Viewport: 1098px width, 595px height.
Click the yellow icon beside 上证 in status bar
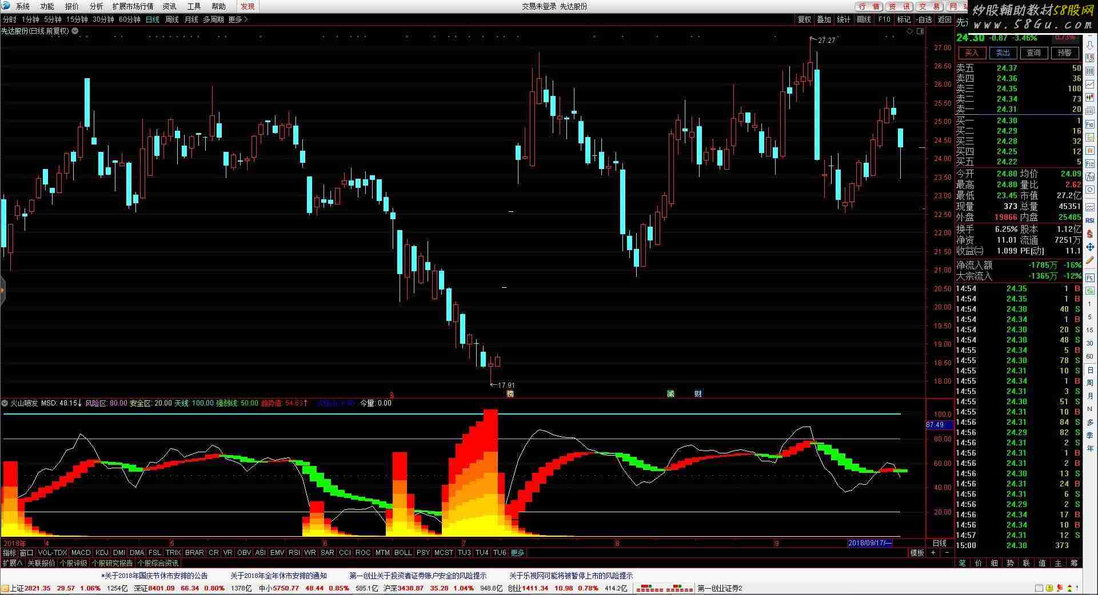(x=5, y=588)
